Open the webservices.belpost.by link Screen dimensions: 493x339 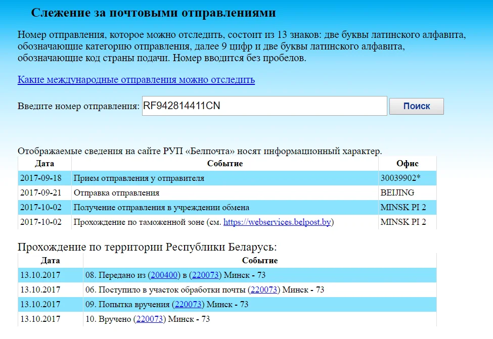click(x=277, y=222)
